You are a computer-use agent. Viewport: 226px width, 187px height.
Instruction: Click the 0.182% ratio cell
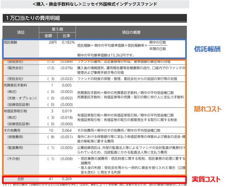[68, 42]
